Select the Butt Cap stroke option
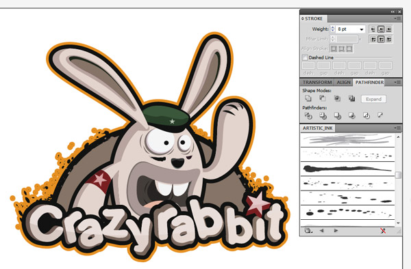The width and height of the screenshot is (411, 269). pos(373,29)
